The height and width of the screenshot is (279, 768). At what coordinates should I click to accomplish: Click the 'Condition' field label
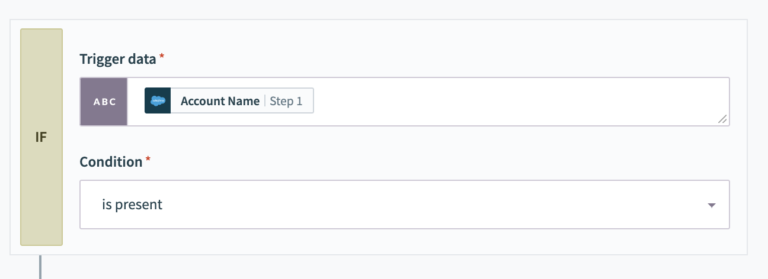pos(111,162)
